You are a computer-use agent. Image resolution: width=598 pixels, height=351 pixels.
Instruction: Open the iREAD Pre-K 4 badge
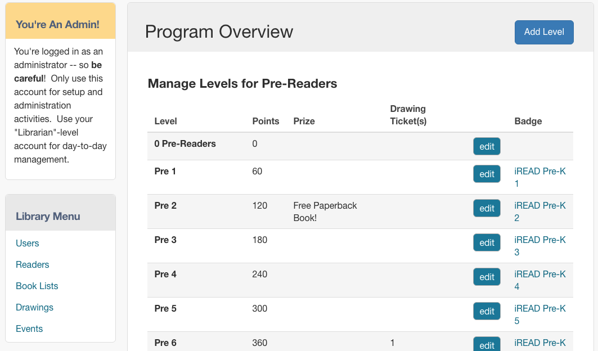[x=539, y=281]
